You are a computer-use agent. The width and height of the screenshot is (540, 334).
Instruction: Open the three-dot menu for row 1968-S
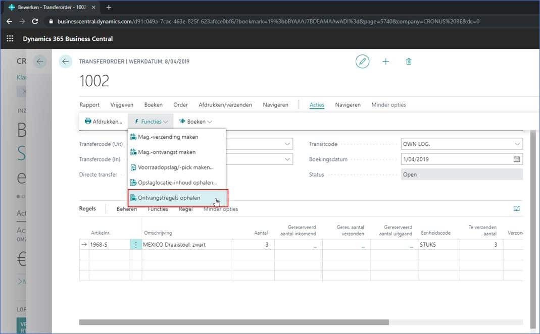click(136, 245)
